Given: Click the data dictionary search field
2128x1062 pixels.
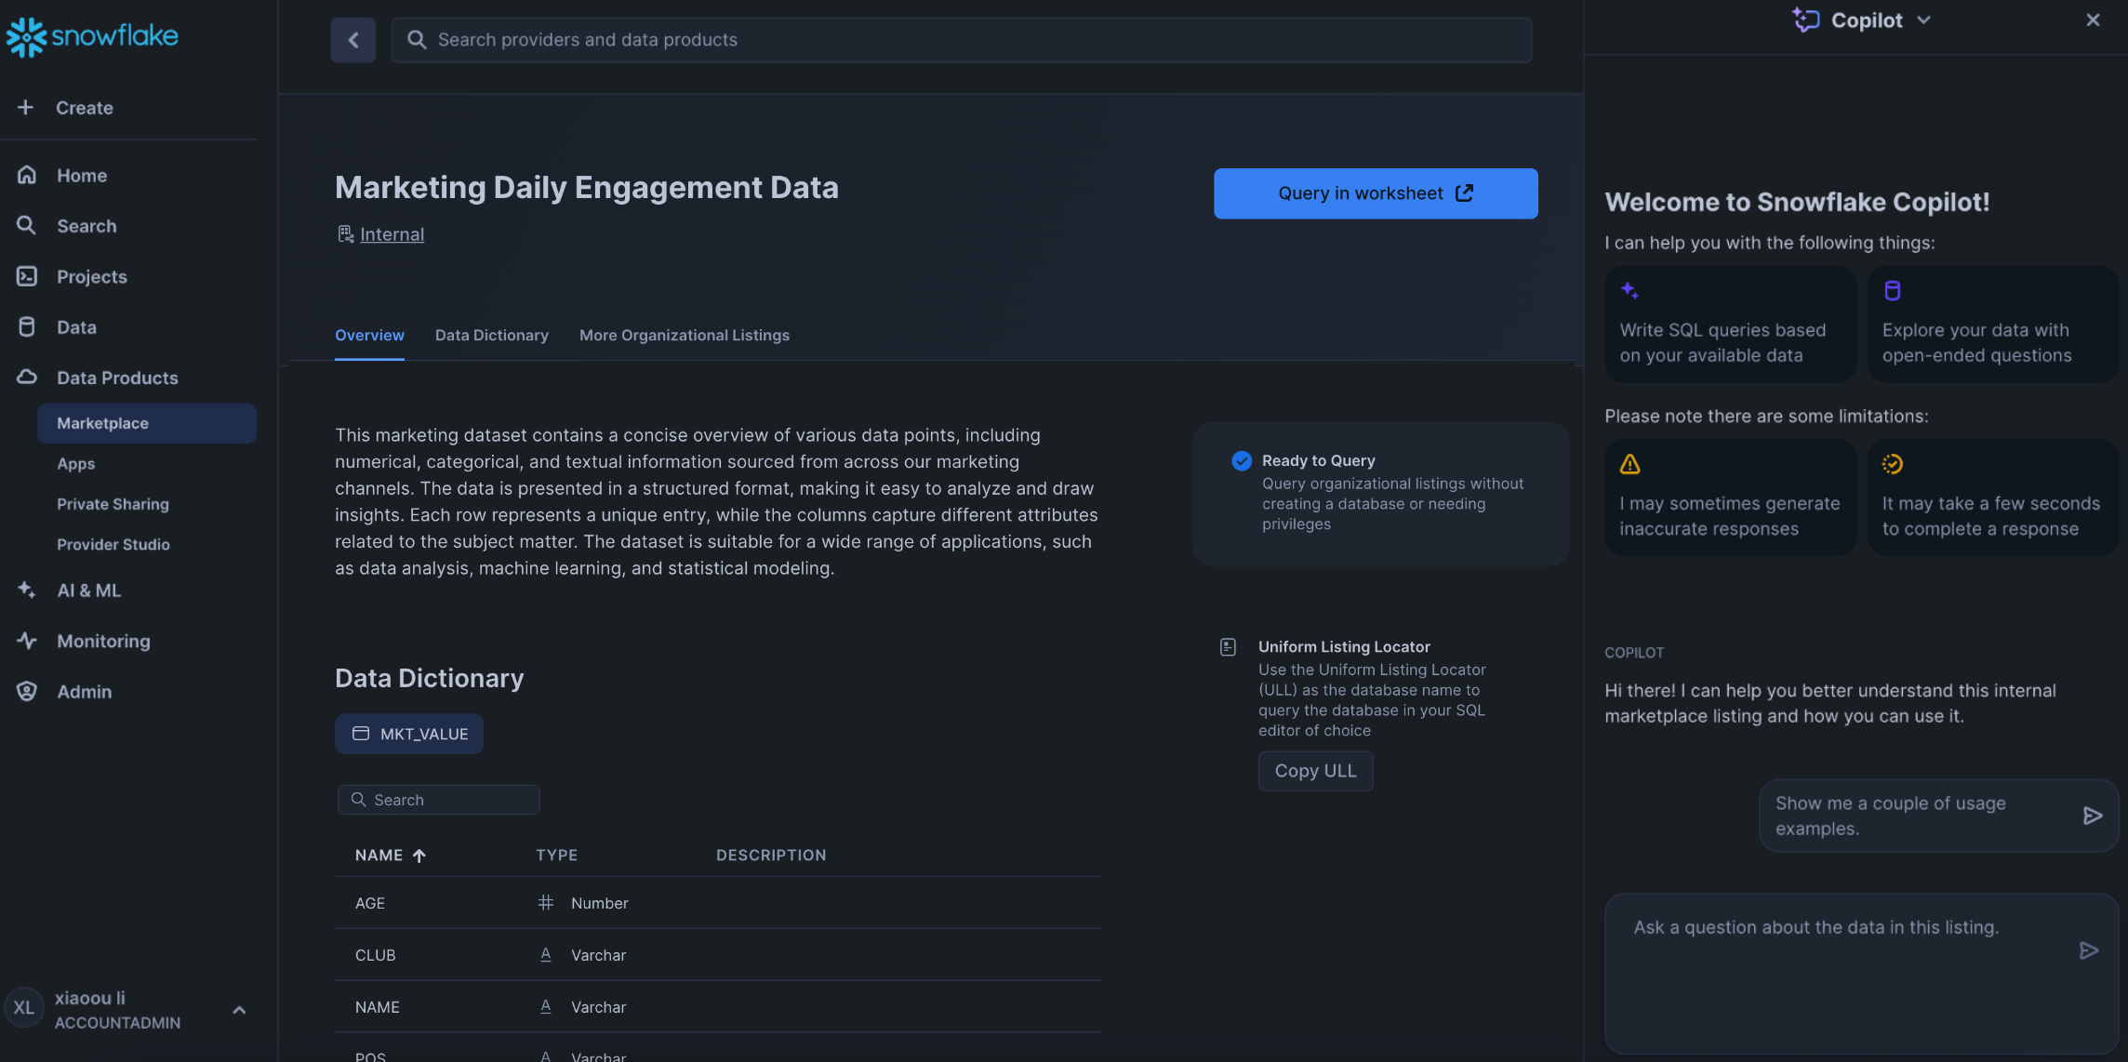Looking at the screenshot, I should point(438,799).
